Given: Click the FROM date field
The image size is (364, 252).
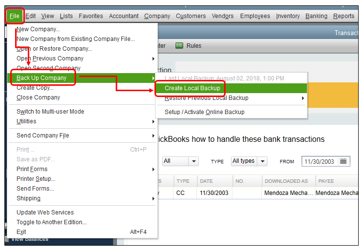Looking at the screenshot, I should tap(326, 161).
